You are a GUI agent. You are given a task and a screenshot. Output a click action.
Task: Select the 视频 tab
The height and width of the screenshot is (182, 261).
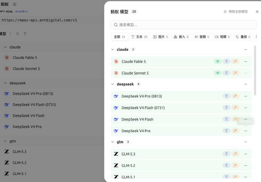(222, 37)
